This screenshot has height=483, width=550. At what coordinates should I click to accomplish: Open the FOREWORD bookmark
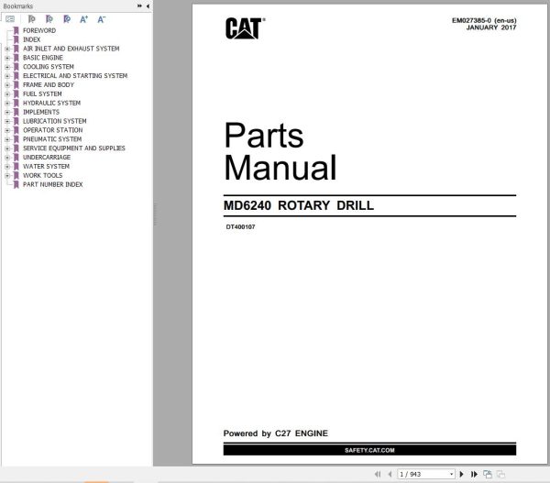(39, 30)
